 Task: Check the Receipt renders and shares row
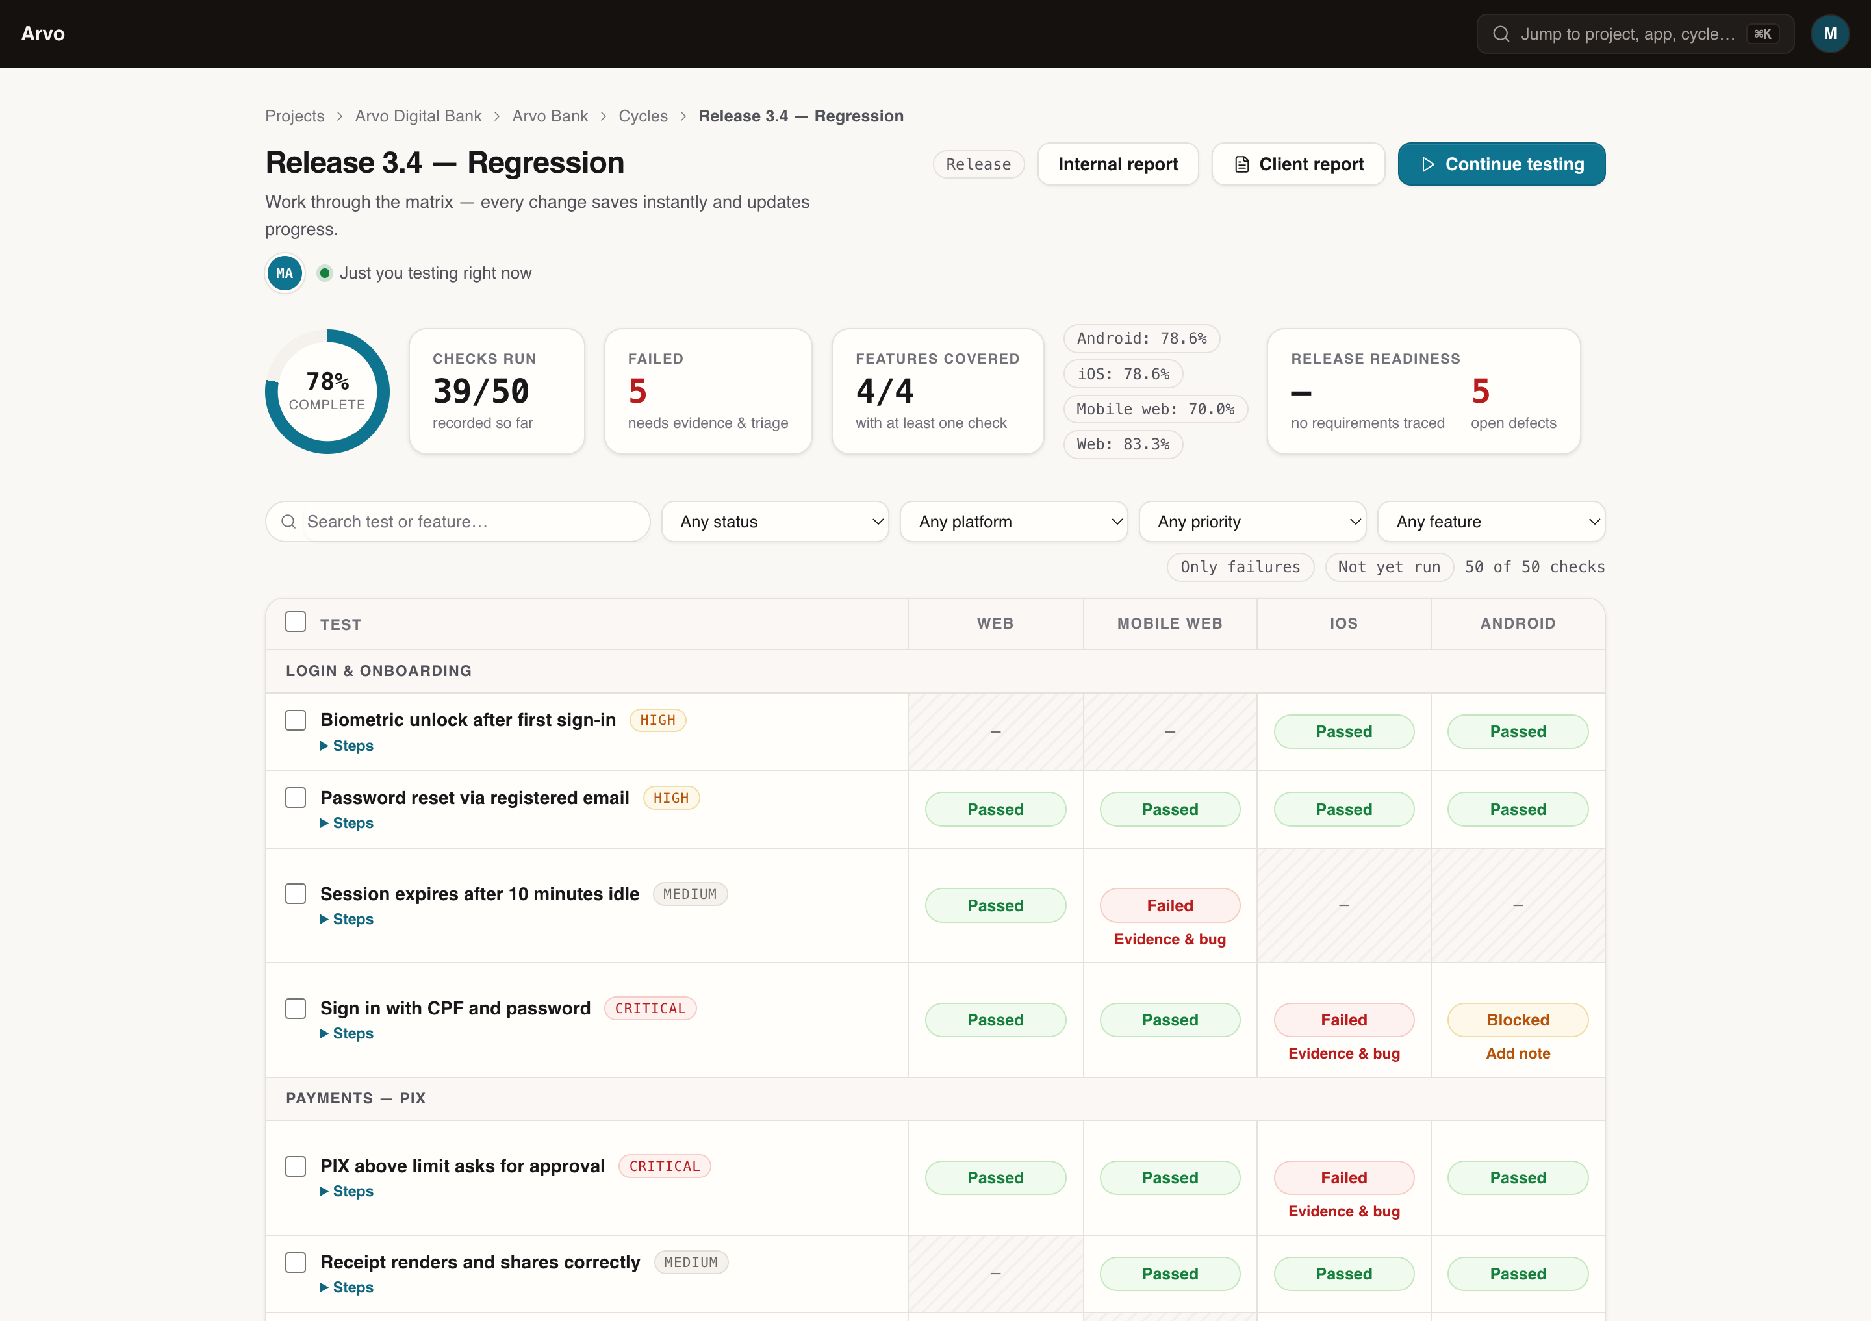point(296,1263)
